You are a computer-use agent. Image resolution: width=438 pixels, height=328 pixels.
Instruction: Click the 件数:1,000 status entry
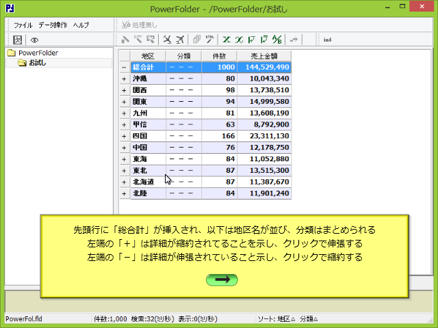tap(110, 319)
